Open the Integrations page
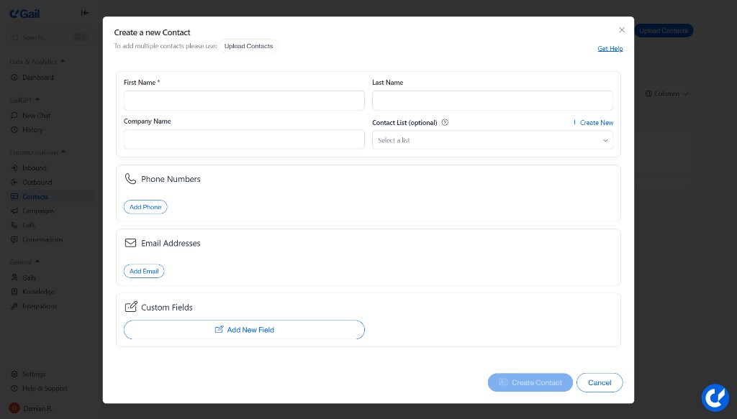This screenshot has width=737, height=419. pyautogui.click(x=39, y=305)
